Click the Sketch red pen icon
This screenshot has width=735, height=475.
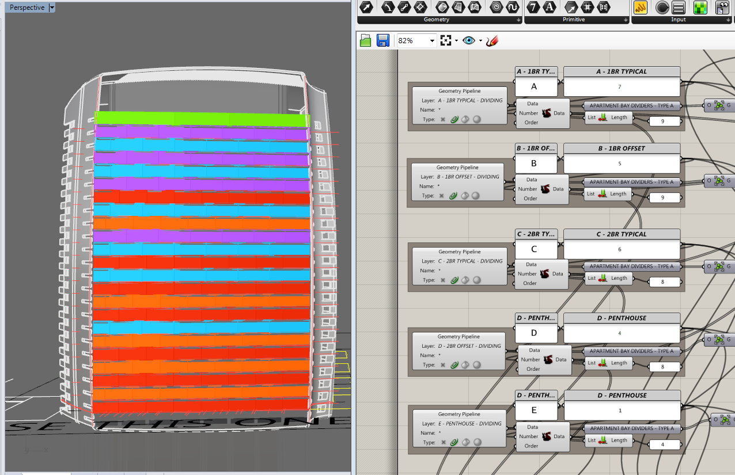[x=492, y=40]
